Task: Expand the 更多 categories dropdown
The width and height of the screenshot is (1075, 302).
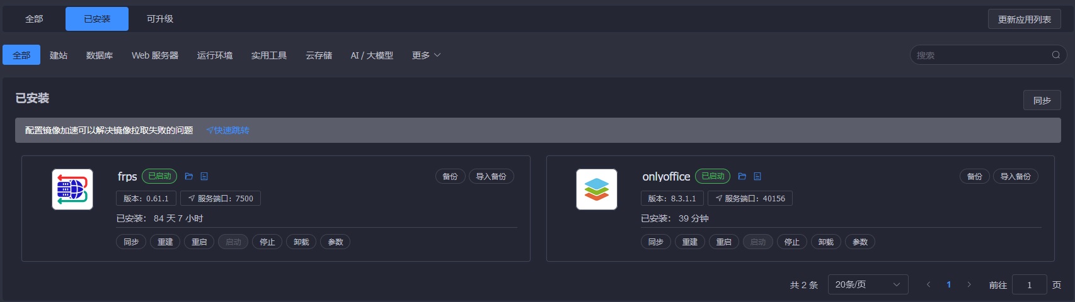Action: 426,55
